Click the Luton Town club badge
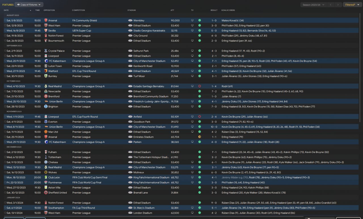Screen dimensions: 363x219 [x=46, y=66]
